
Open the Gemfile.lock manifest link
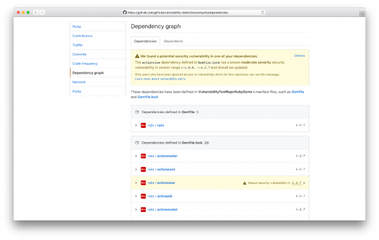(148, 97)
